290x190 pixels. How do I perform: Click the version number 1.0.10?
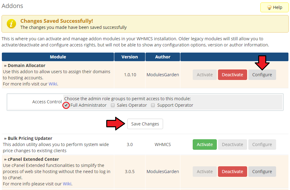tap(130, 75)
